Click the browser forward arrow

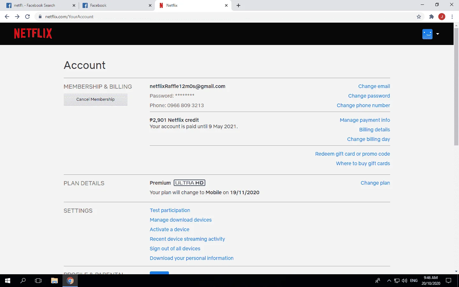17,17
